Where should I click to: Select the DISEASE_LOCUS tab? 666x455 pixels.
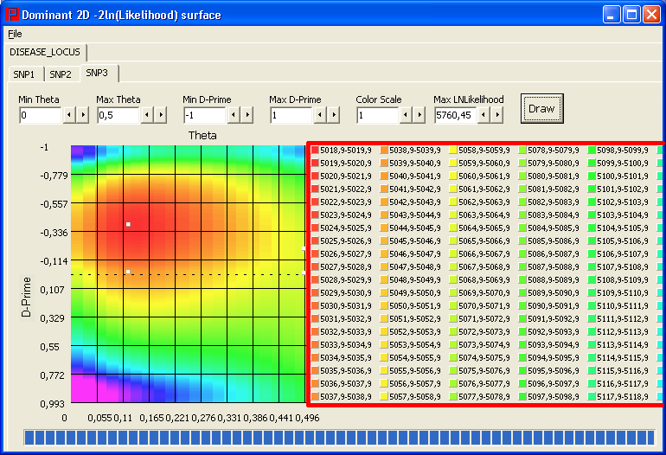(45, 52)
